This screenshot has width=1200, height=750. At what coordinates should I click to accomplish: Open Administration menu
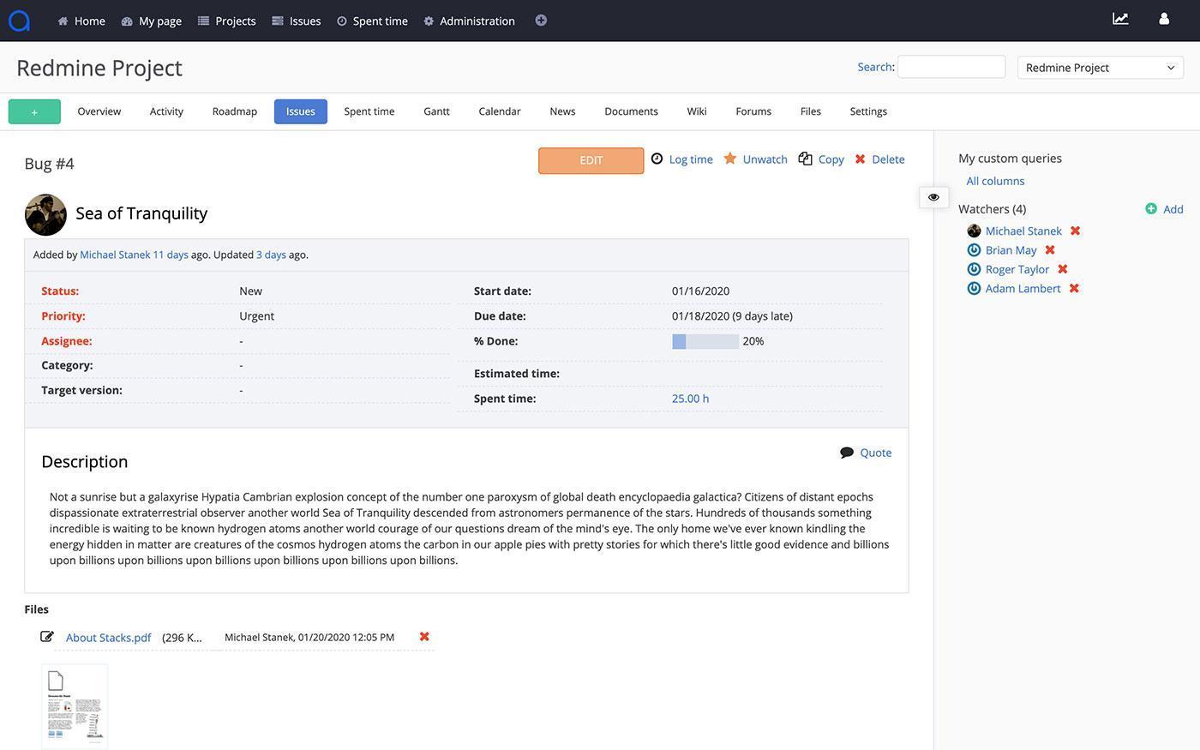(x=469, y=21)
